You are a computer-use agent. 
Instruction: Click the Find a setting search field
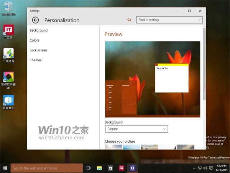[169, 20]
